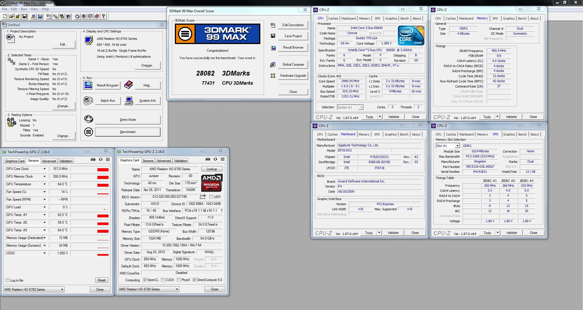Toggle the PhysX checkbox
Screen dimensions: 583x310
pos(179,280)
